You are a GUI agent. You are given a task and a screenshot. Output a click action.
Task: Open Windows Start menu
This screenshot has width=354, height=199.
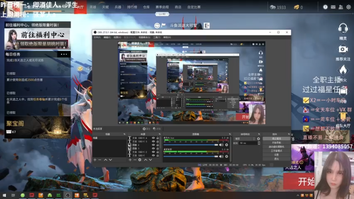[4, 195]
